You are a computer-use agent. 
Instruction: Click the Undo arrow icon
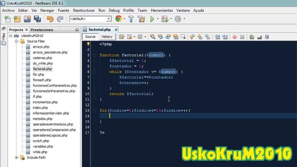[50, 19]
